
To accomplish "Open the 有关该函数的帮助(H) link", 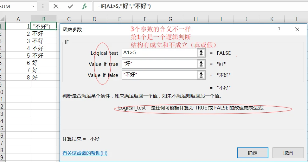I will click(85, 153).
